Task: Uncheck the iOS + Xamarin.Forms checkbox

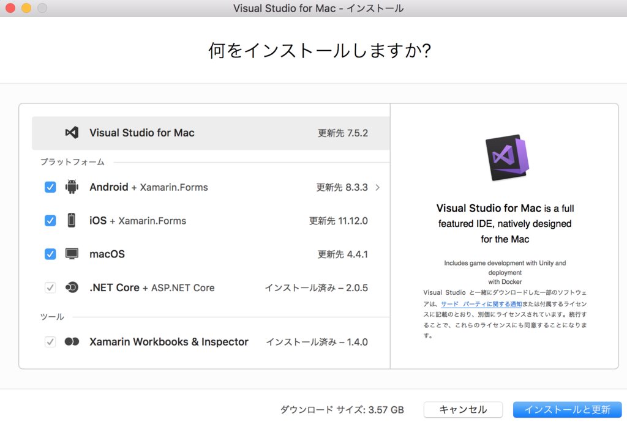Action: [50, 221]
